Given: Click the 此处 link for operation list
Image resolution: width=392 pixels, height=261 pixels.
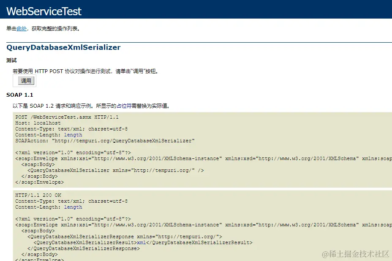Looking at the screenshot, I should (x=22, y=29).
